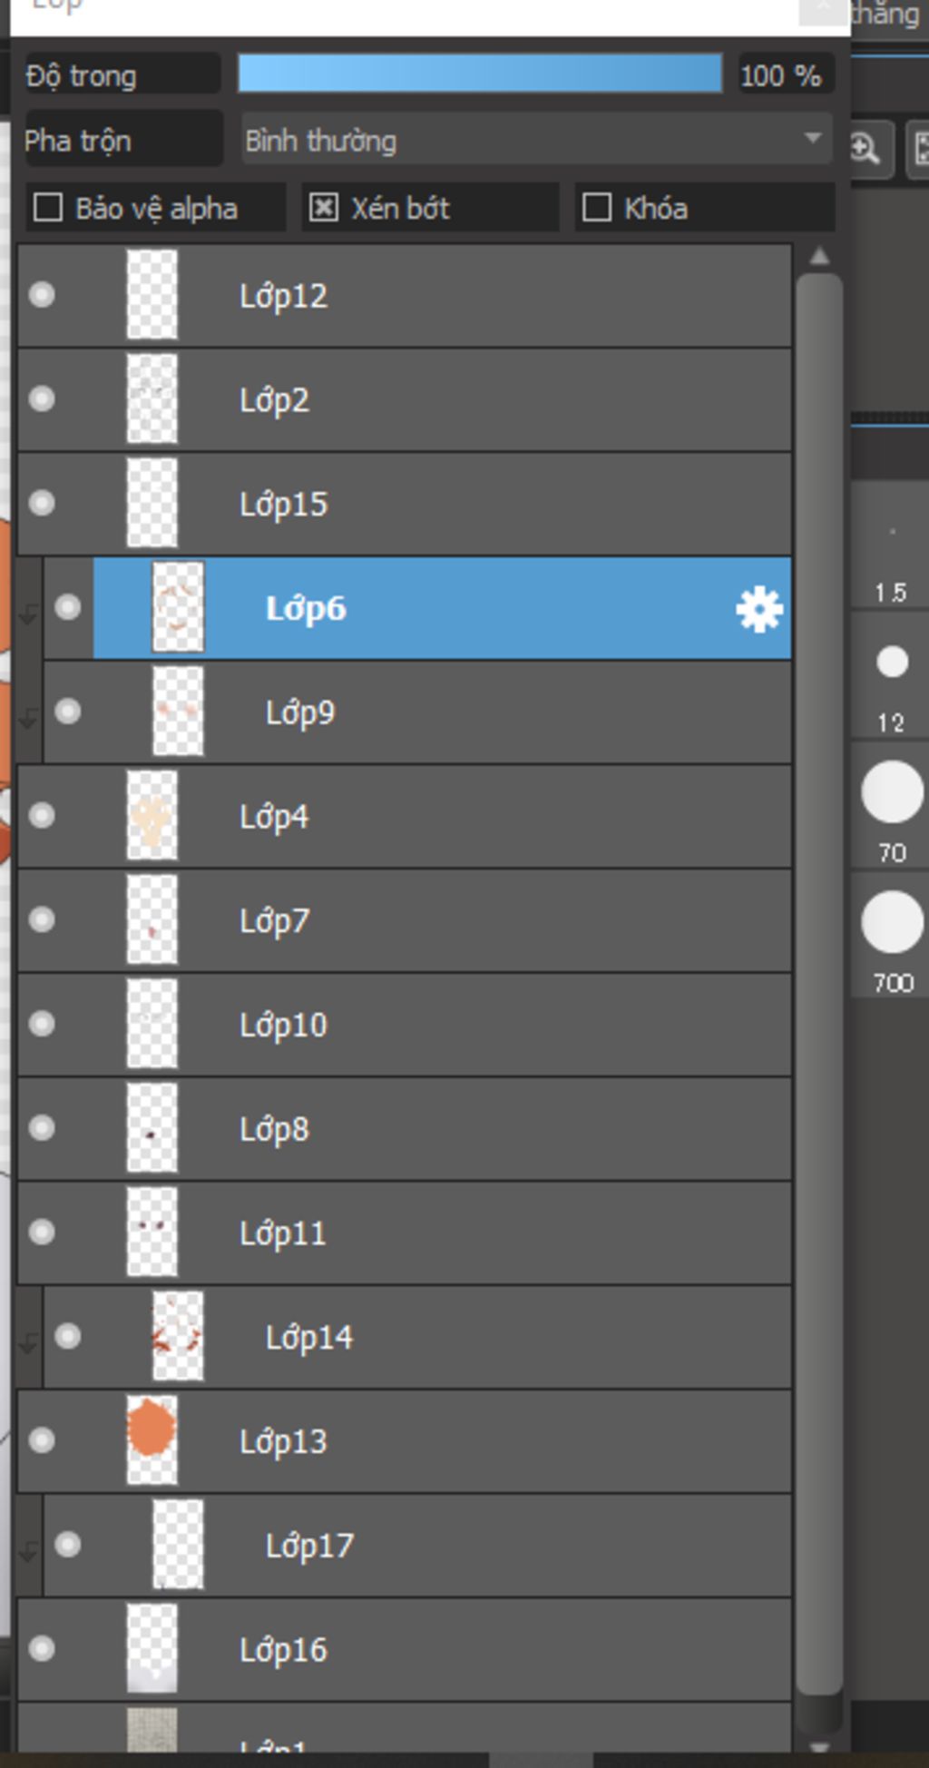929x1768 pixels.
Task: Click the clipping arrow beside Lớp17
Action: [28, 1551]
